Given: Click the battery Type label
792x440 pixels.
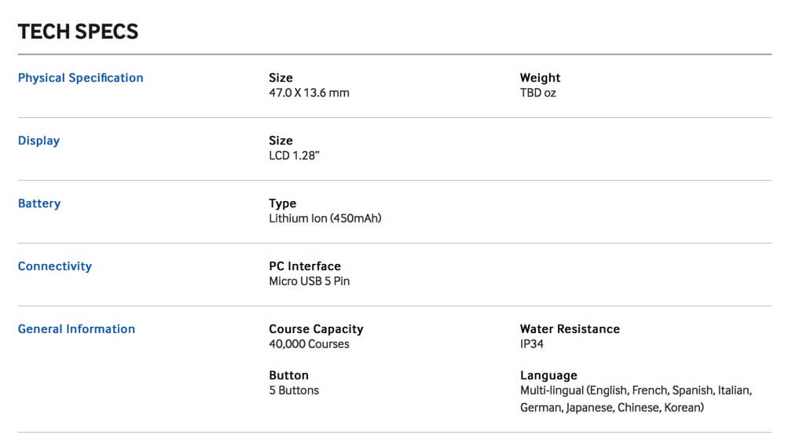Looking at the screenshot, I should click(282, 203).
